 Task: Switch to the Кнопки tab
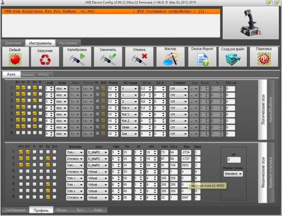(x=27, y=75)
